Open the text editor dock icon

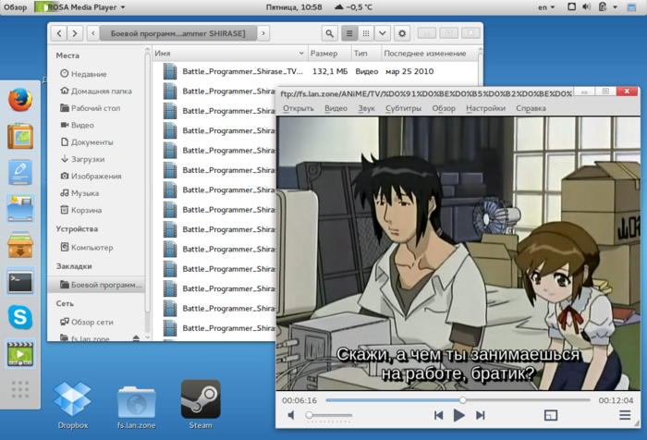20,172
